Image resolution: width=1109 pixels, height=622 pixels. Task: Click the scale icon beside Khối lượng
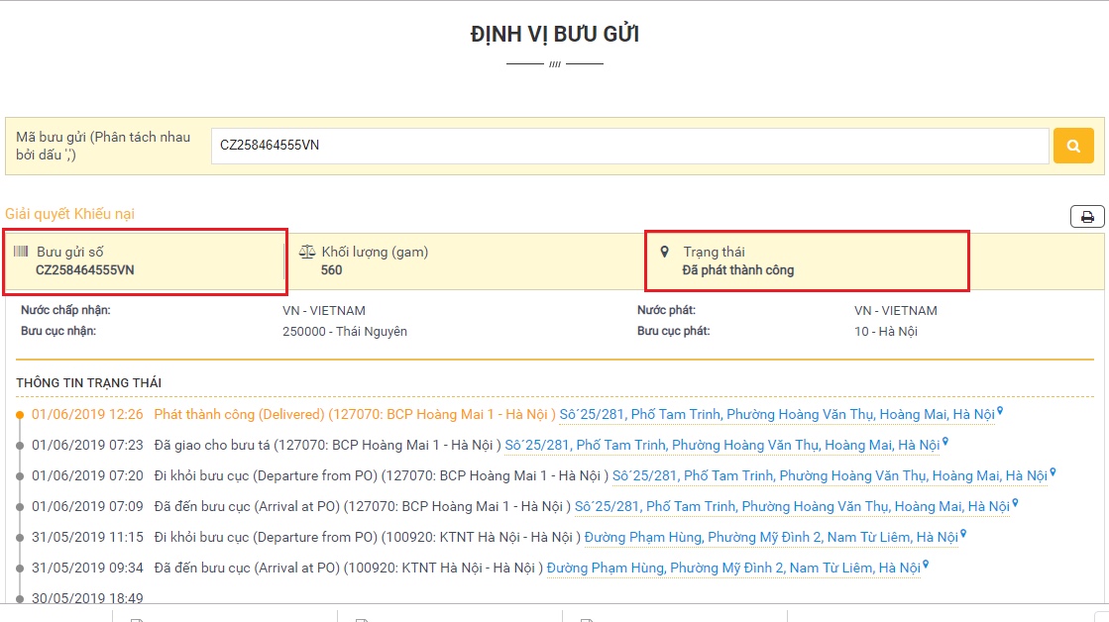click(306, 252)
